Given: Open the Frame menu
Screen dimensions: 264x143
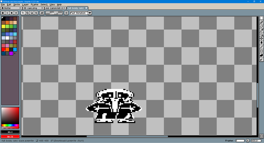Looking at the screenshot, I should point(35,5).
